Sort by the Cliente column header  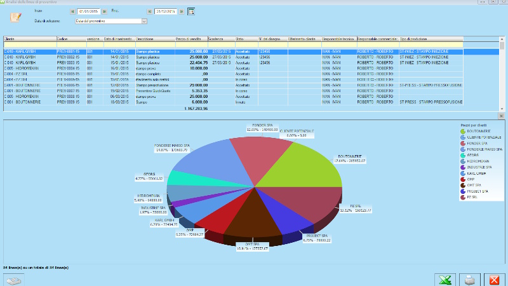pyautogui.click(x=30, y=39)
